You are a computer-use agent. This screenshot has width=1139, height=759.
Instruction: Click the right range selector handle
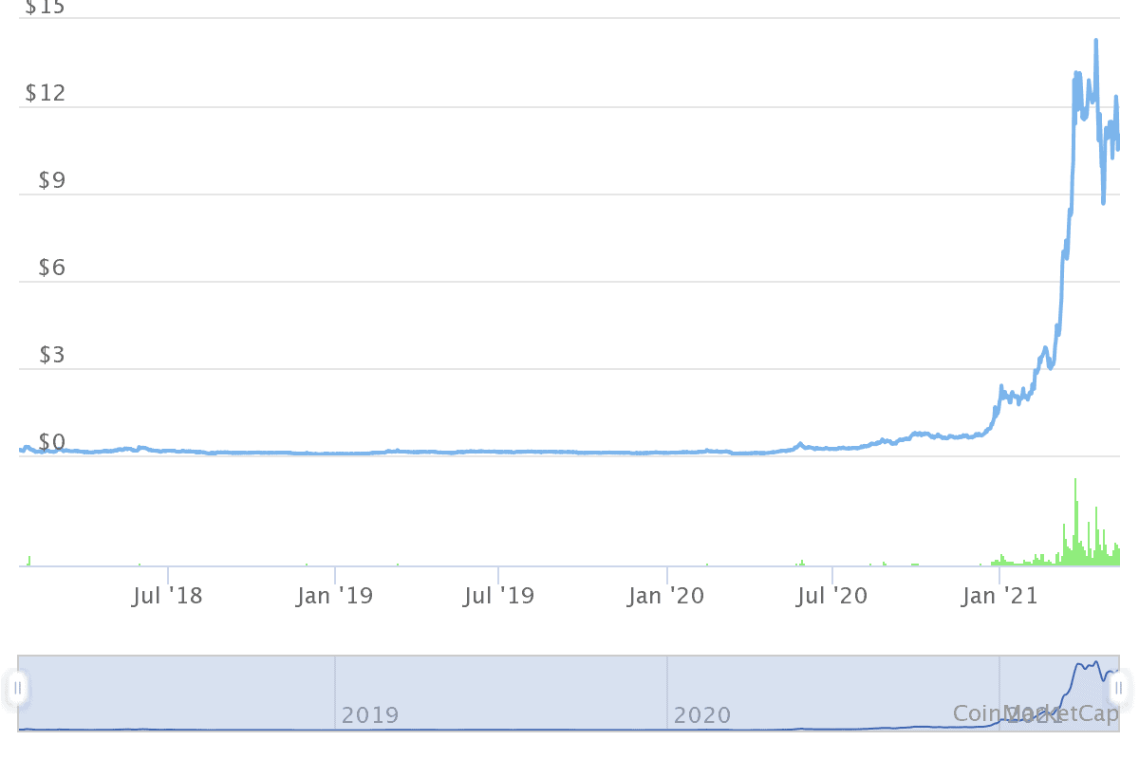(x=1119, y=688)
